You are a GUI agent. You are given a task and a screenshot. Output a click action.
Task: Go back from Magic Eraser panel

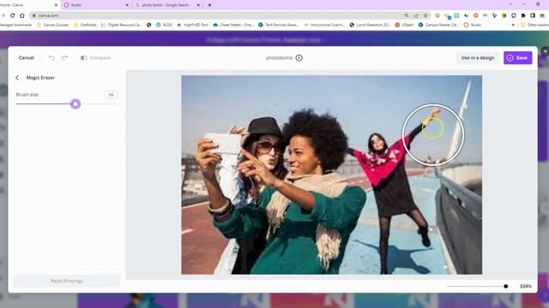point(17,78)
